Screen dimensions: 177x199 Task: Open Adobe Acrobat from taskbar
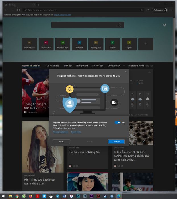98,196
